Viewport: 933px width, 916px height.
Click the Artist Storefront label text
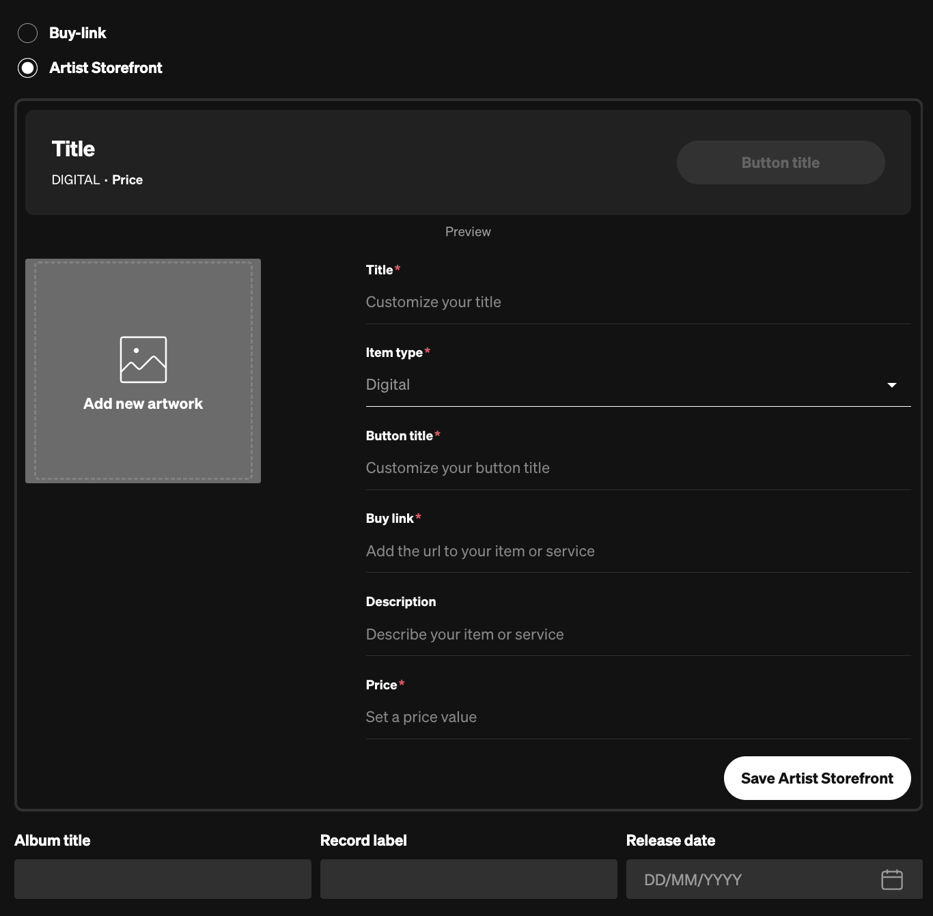click(106, 68)
